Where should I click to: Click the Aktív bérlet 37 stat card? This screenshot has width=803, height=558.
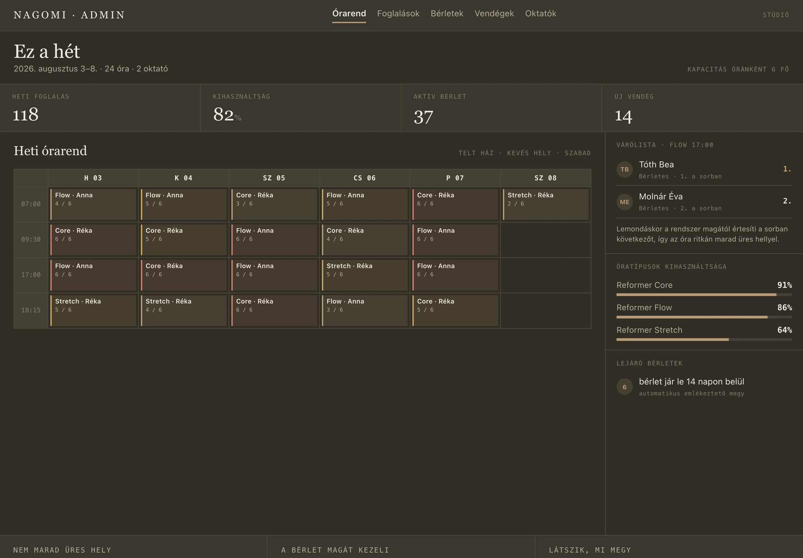(502, 108)
